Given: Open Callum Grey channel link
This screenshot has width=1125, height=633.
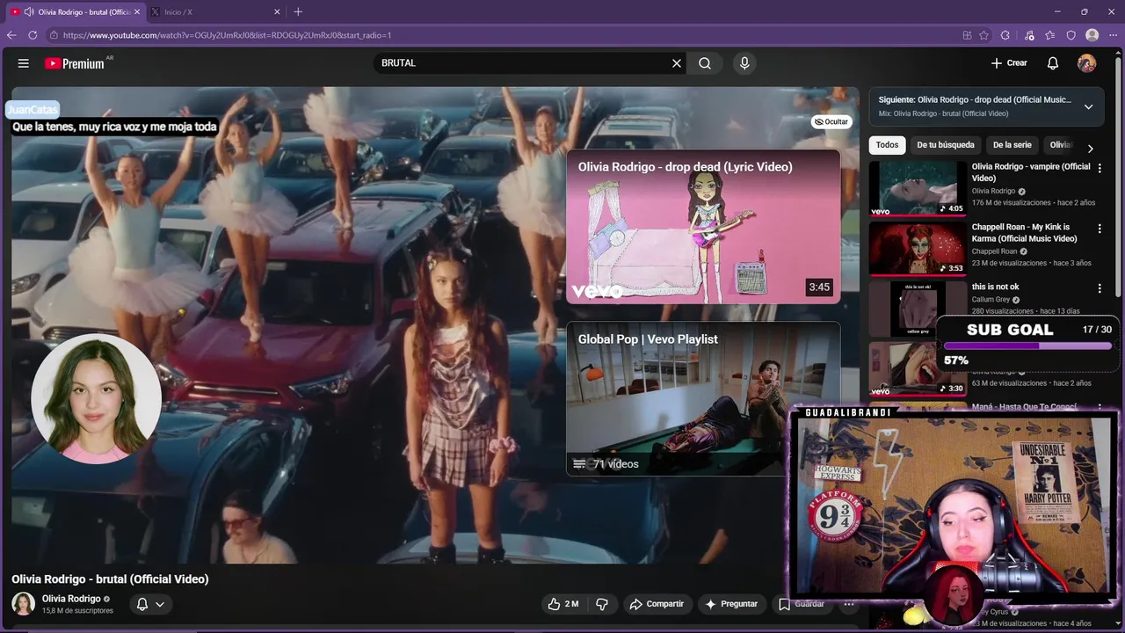Looking at the screenshot, I should tap(991, 300).
